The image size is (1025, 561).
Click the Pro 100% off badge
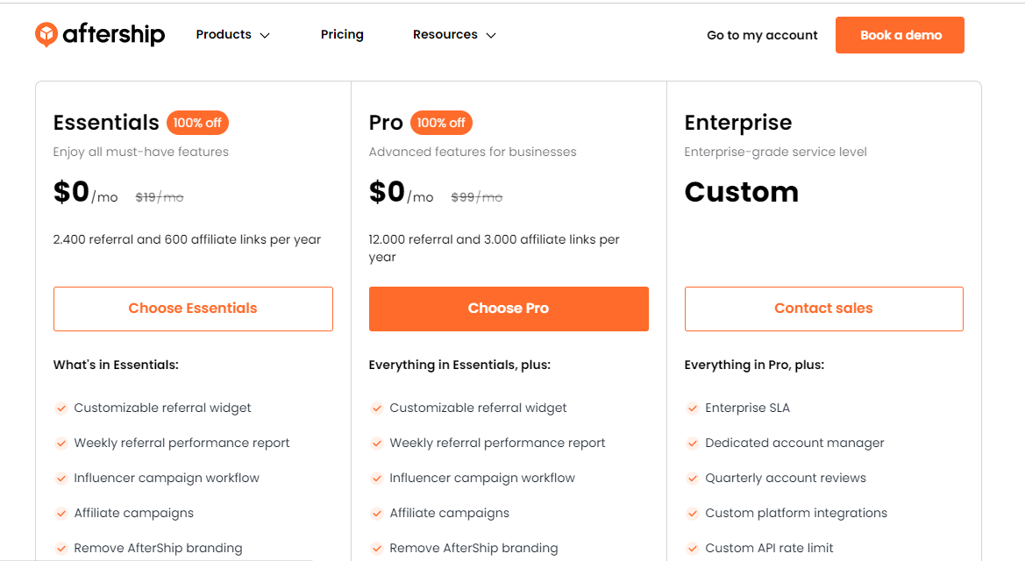441,123
